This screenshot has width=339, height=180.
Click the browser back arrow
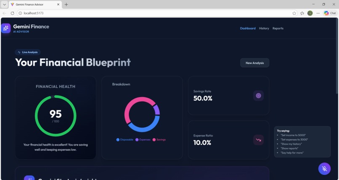pyautogui.click(x=4, y=13)
